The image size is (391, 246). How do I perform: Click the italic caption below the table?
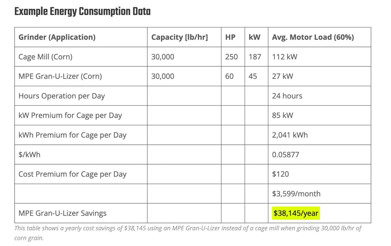click(x=188, y=233)
